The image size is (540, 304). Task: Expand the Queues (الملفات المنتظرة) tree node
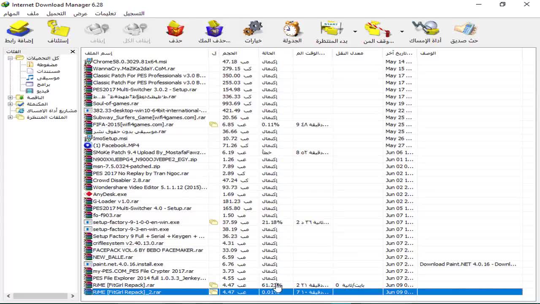point(10,117)
